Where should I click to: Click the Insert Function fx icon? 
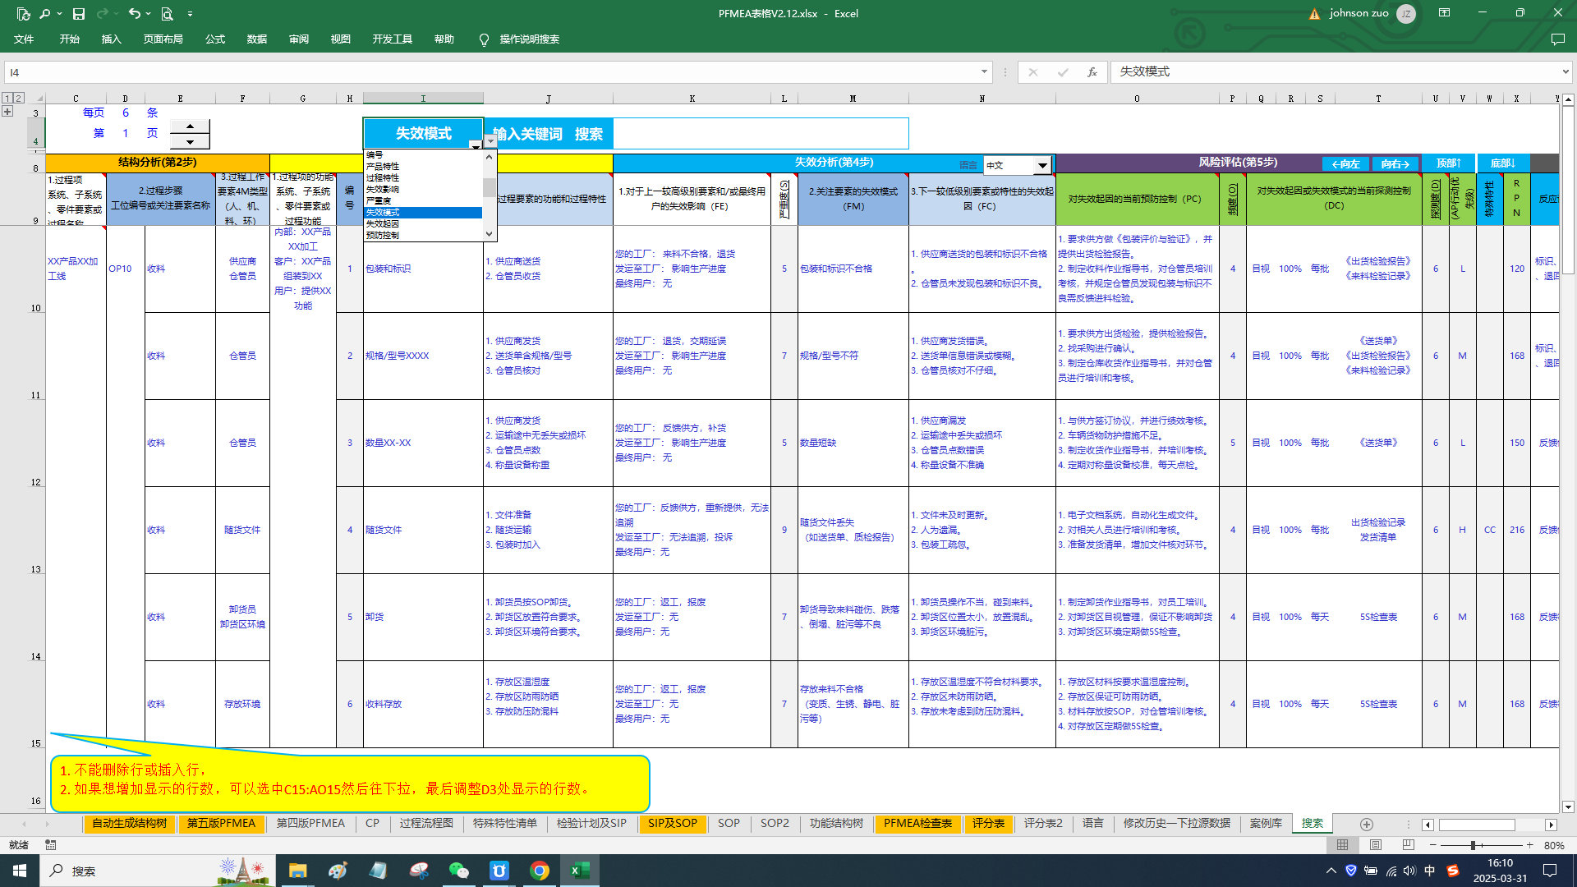(1092, 72)
